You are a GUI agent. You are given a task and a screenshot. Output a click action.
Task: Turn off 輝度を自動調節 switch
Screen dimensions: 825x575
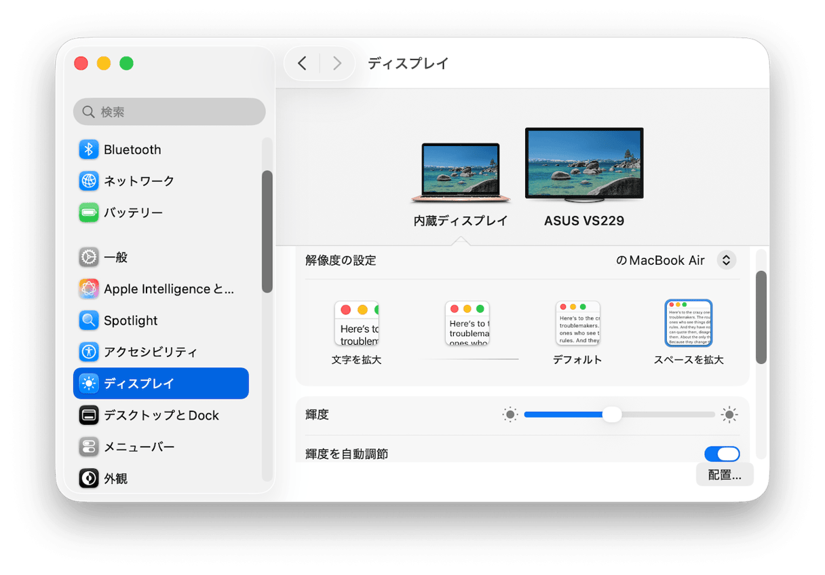[x=722, y=453]
